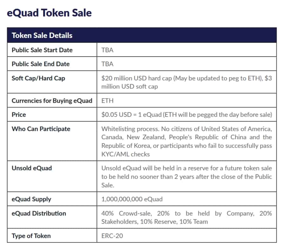Viewport: 284px width, 250px height.
Task: Select the Token Sale Details table header
Action: 42,35
